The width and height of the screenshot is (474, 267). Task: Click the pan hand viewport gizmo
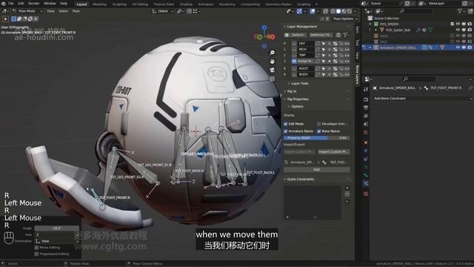272,62
